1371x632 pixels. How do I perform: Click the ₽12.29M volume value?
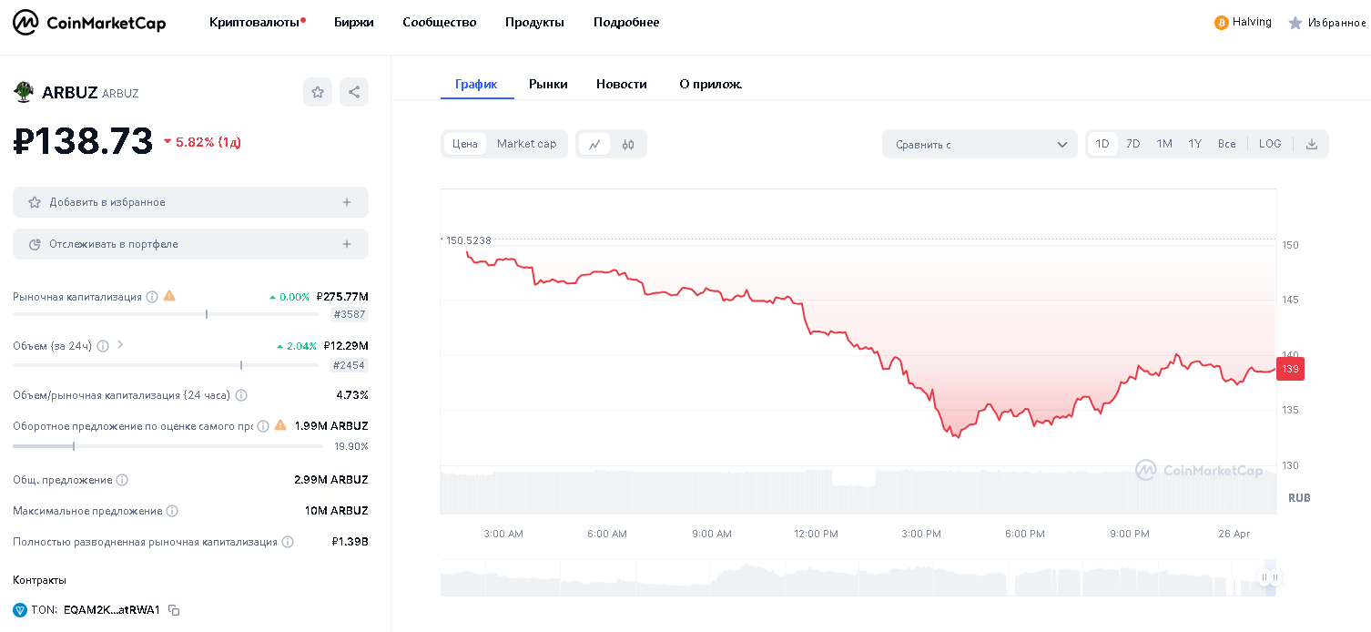[x=346, y=346]
